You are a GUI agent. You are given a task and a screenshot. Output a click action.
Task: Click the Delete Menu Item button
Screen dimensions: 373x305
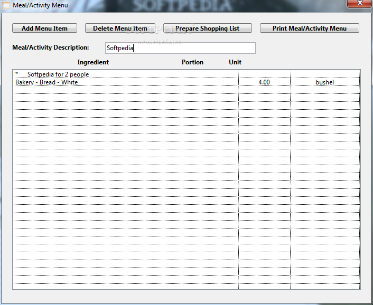[120, 28]
